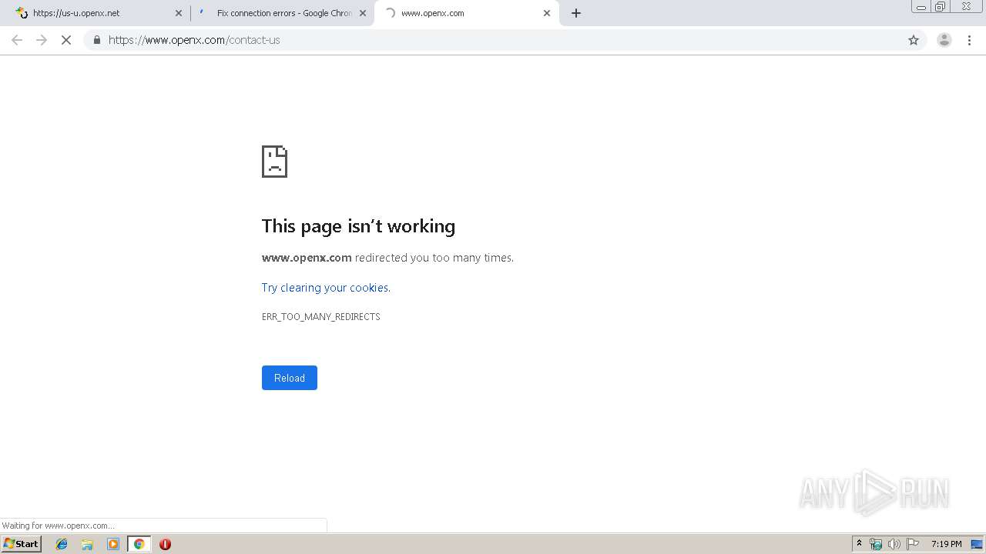
Task: Launch Internet Explorer from taskbar
Action: [x=62, y=544]
